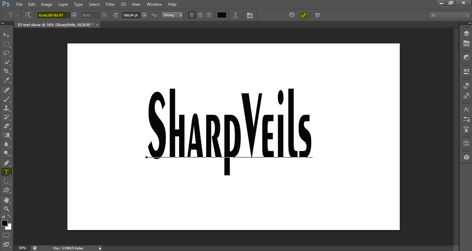The height and width of the screenshot is (251, 472).
Task: Open the warp text dialog
Action: pos(235,15)
